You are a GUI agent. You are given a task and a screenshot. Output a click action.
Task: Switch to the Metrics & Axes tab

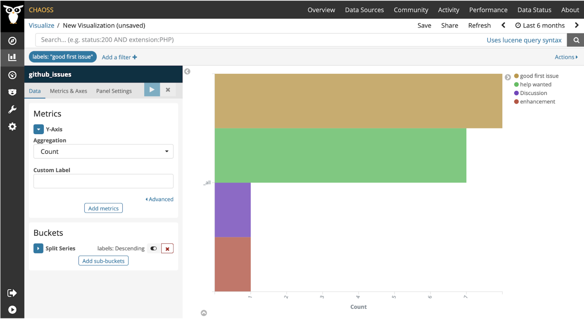coord(68,91)
